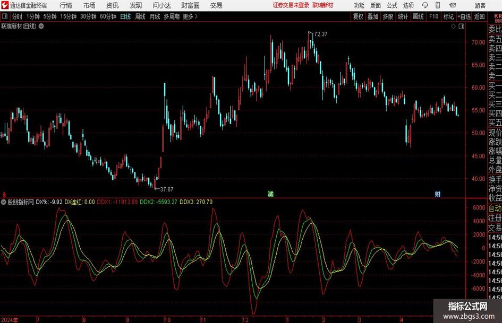
Task: Open the mobile phone icon in the top bar
Action: click(x=438, y=5)
